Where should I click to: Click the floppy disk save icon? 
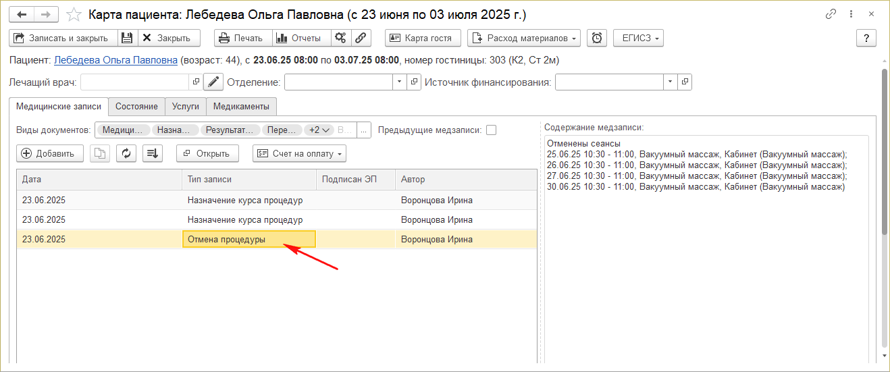[128, 38]
